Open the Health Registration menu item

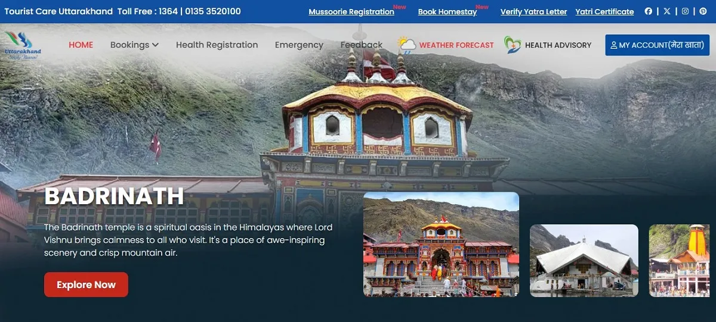pos(217,45)
